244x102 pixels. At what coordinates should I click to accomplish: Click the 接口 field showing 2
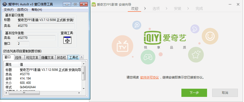(x=23, y=43)
